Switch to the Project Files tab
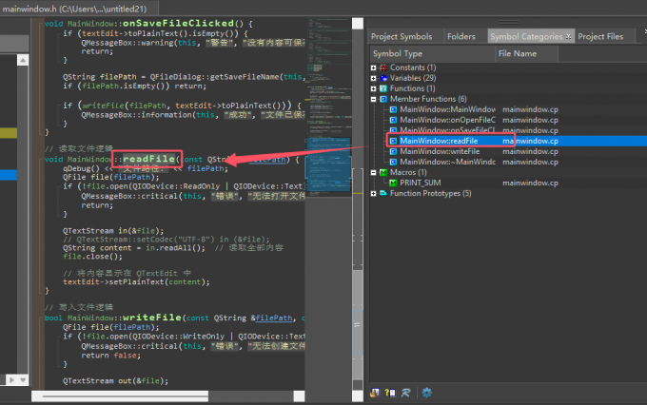 [x=600, y=37]
